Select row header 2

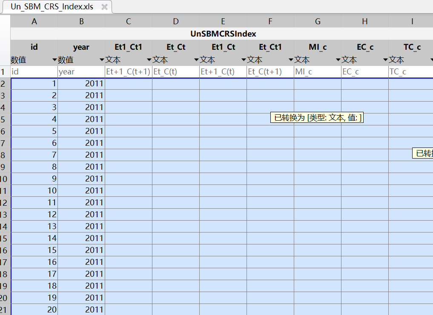click(x=5, y=84)
